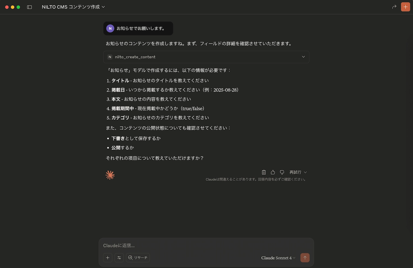Give thumbs up to the response

click(273, 172)
